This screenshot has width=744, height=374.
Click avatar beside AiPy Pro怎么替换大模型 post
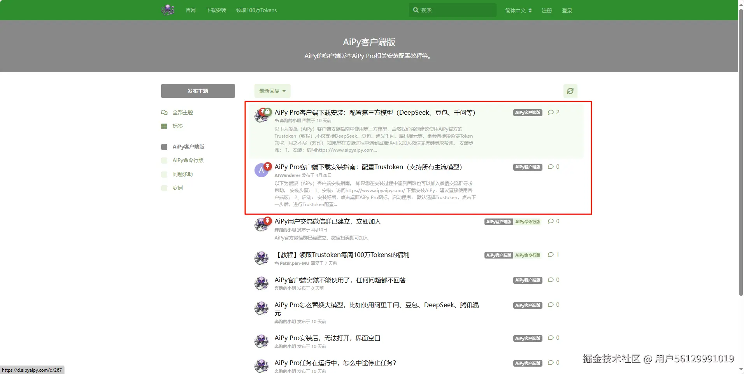(261, 308)
